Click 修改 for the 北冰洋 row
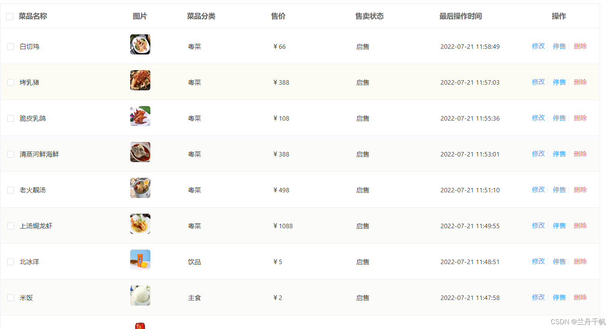 [538, 261]
